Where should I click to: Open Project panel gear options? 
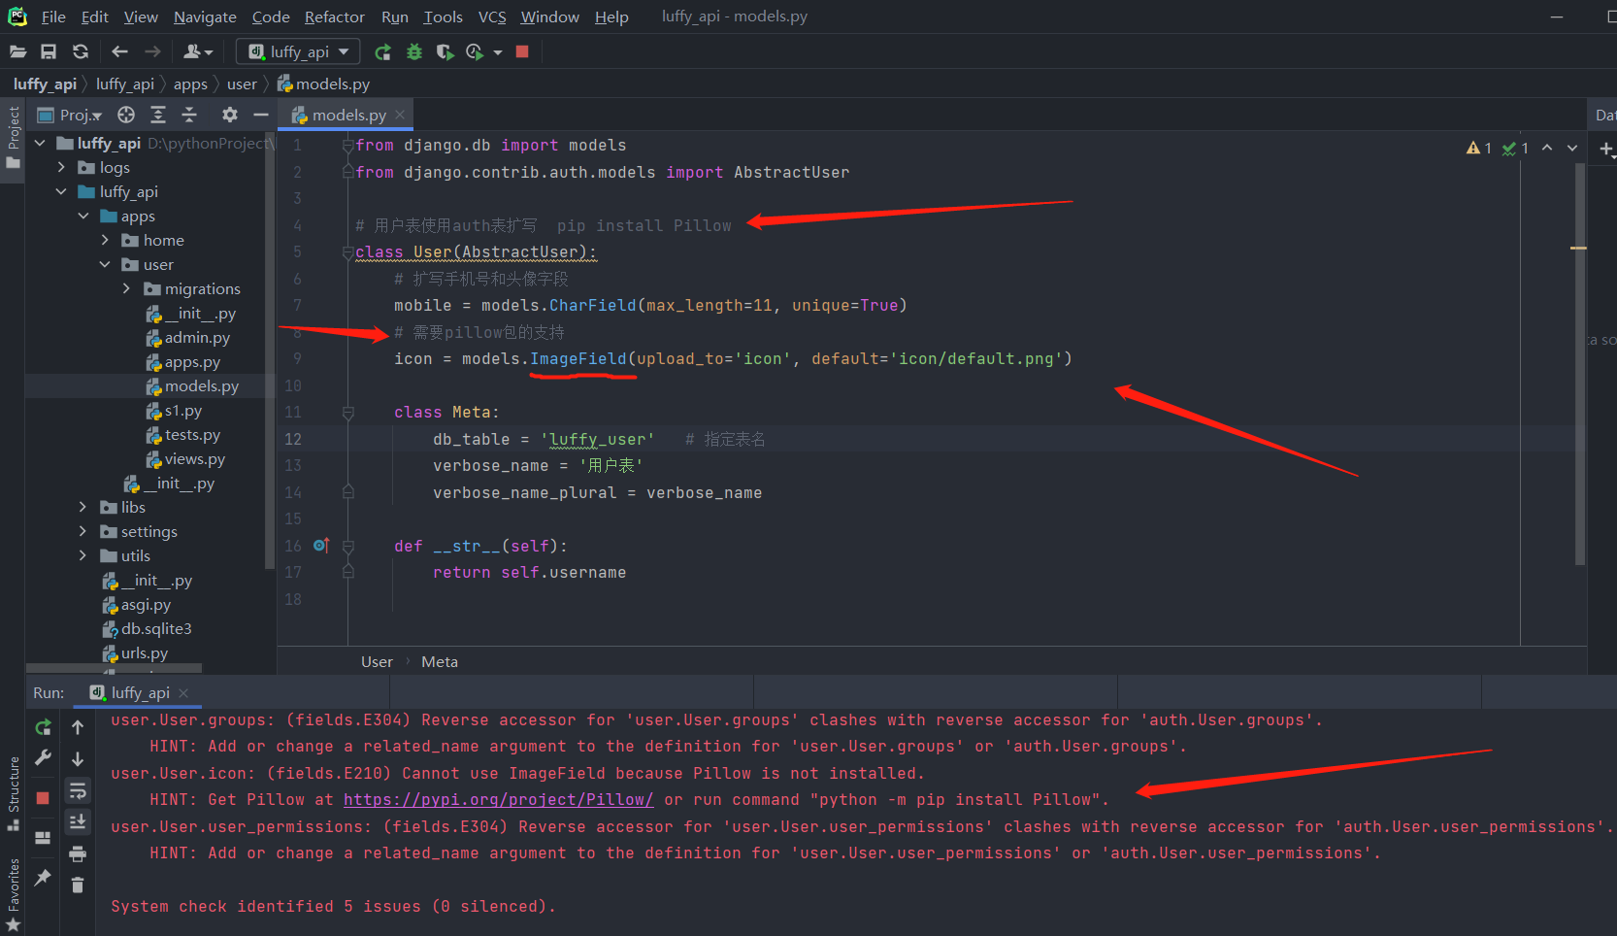coord(230,115)
